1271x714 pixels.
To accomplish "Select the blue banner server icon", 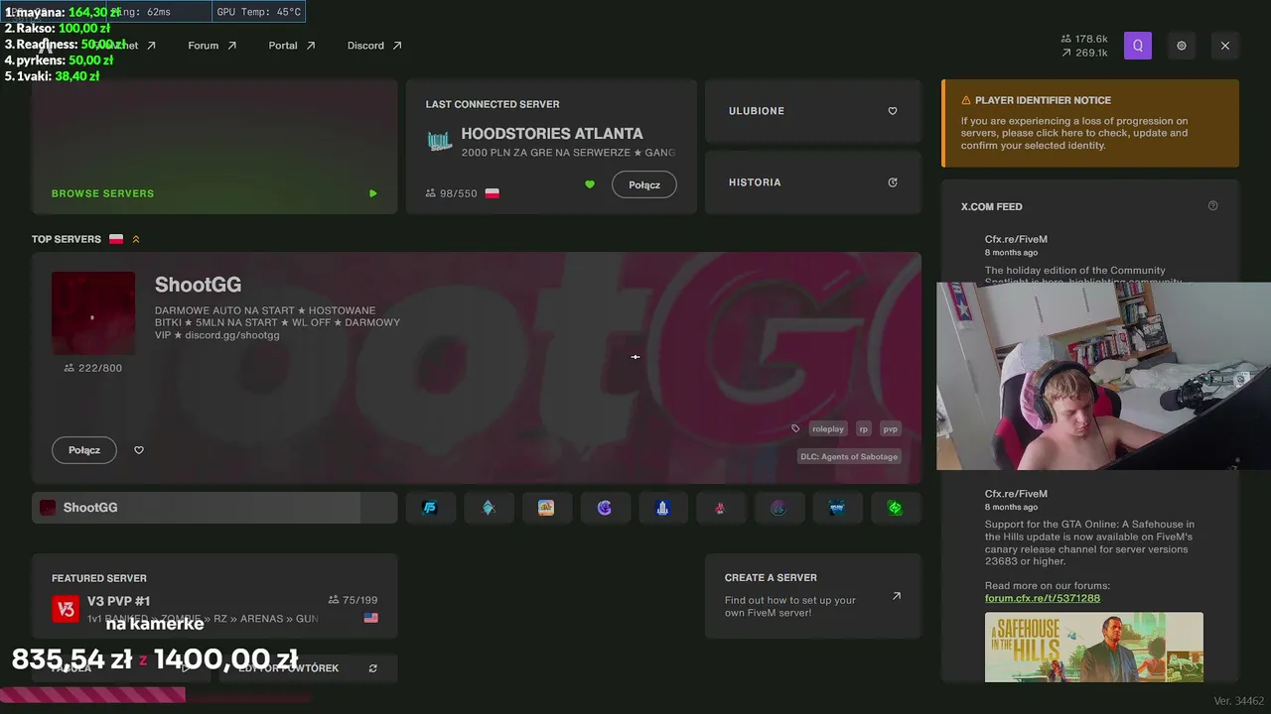I will tap(837, 508).
